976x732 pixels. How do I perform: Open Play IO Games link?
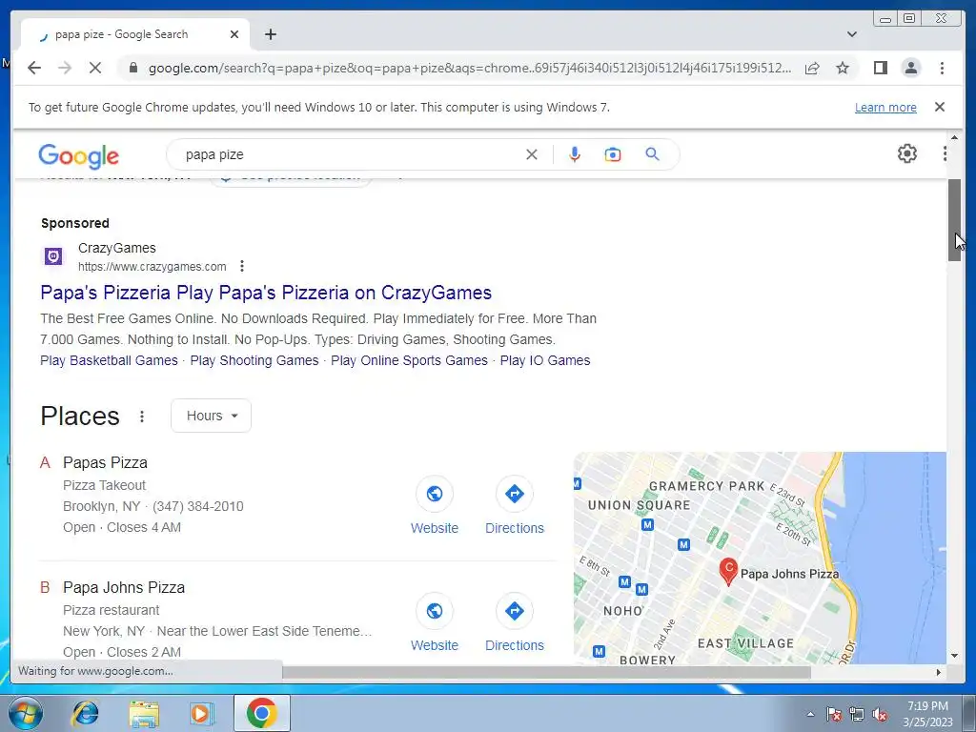pos(544,360)
